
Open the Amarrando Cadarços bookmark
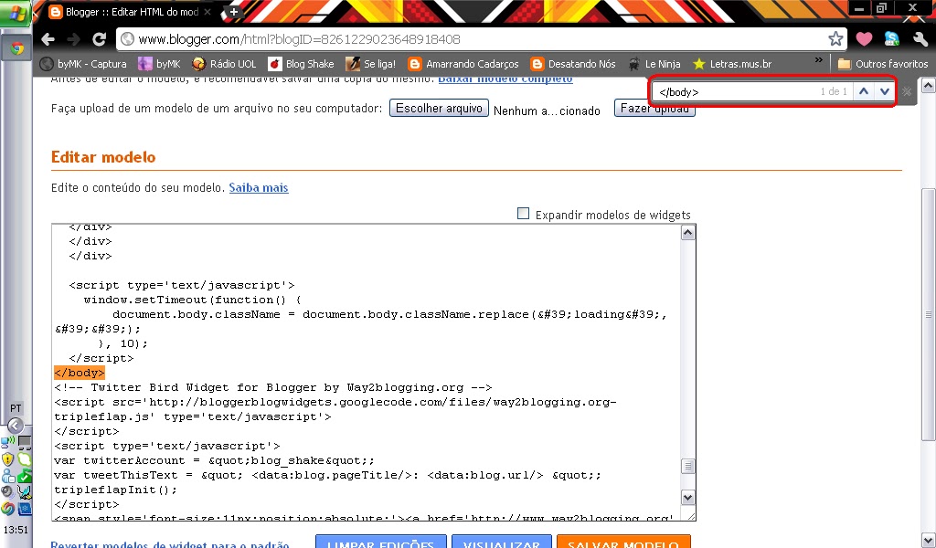pyautogui.click(x=463, y=64)
